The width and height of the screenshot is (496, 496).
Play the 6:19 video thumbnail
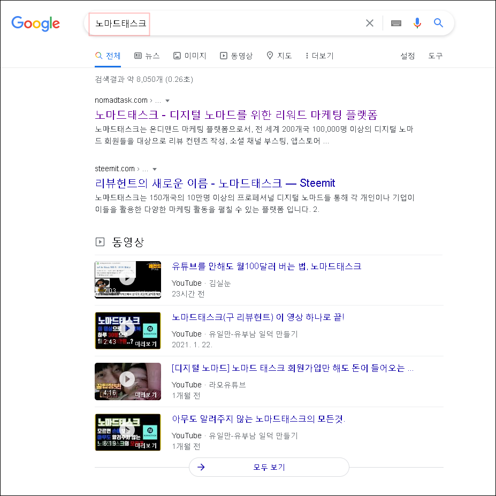128,432
